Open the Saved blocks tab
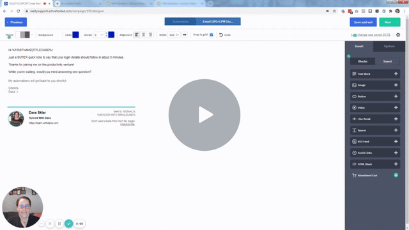 point(387,61)
